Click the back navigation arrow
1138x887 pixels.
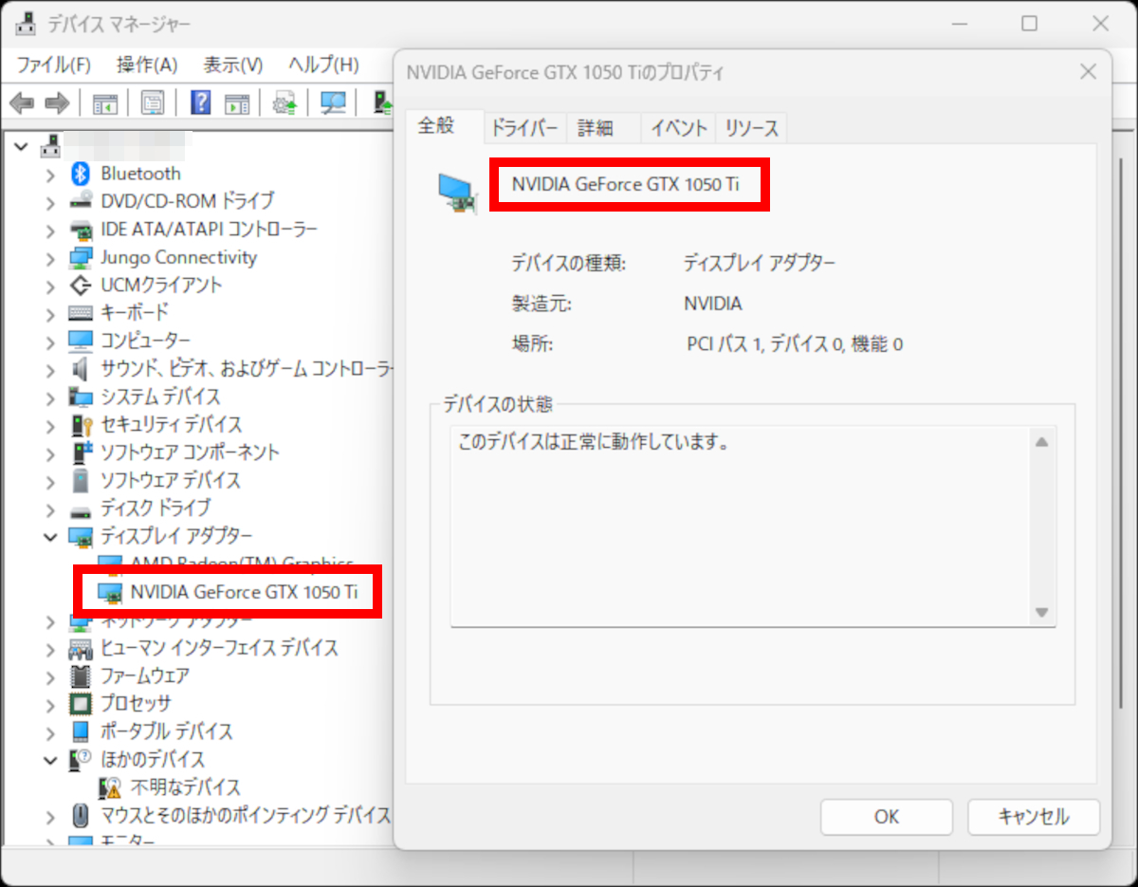pyautogui.click(x=21, y=102)
